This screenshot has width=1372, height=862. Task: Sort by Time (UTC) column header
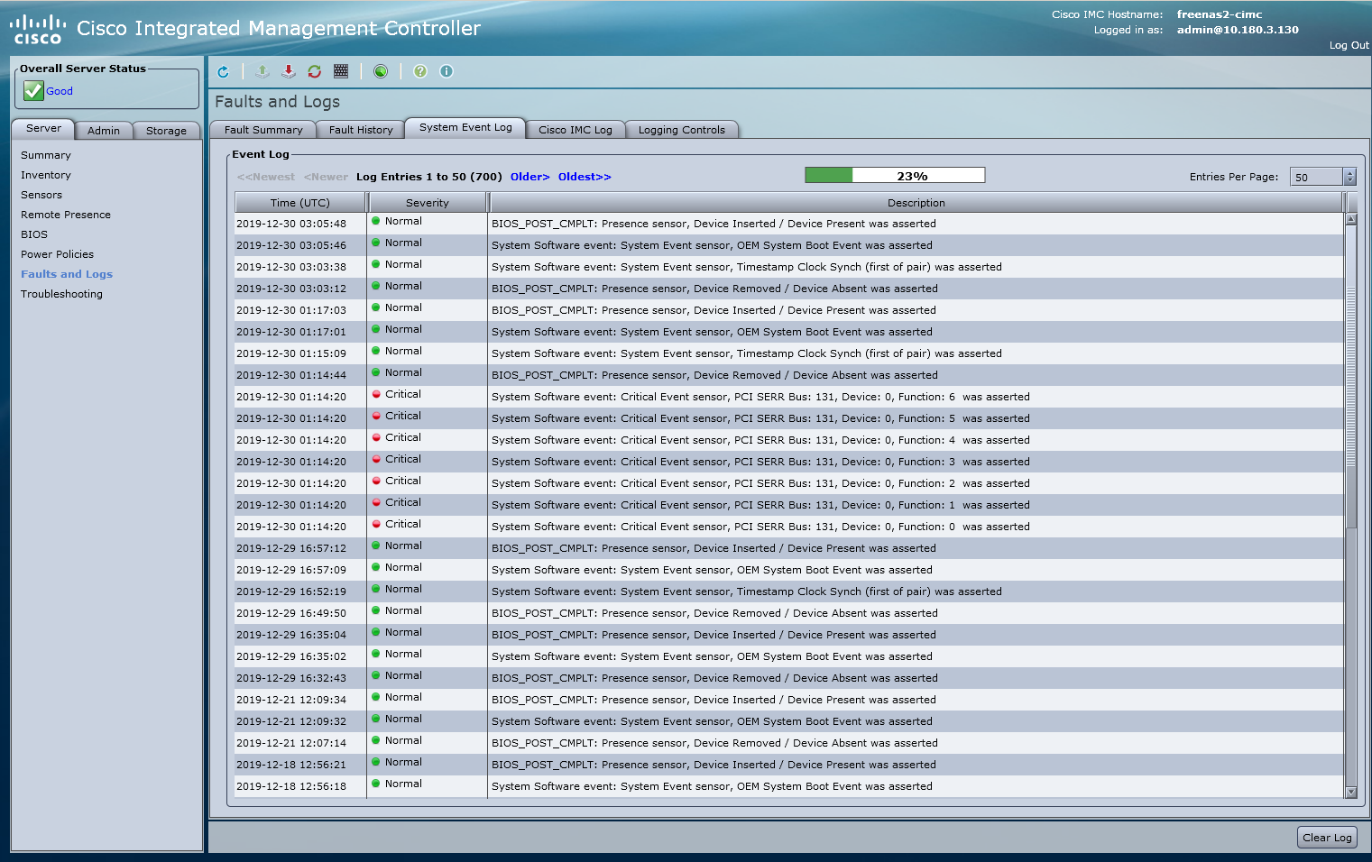click(x=300, y=203)
